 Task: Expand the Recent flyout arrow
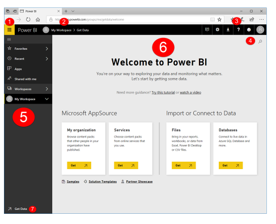[46, 59]
